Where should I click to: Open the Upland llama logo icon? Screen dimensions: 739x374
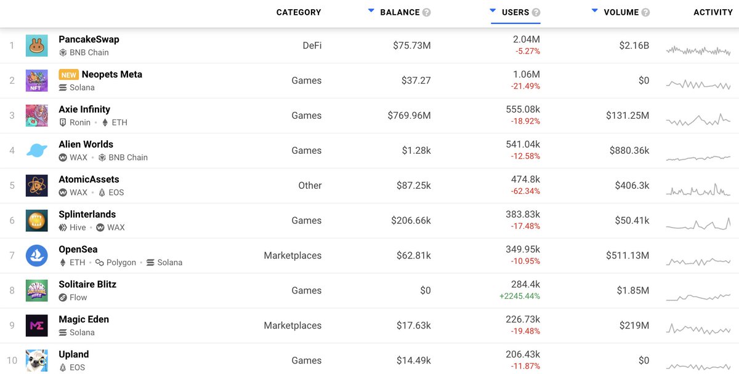pos(36,361)
